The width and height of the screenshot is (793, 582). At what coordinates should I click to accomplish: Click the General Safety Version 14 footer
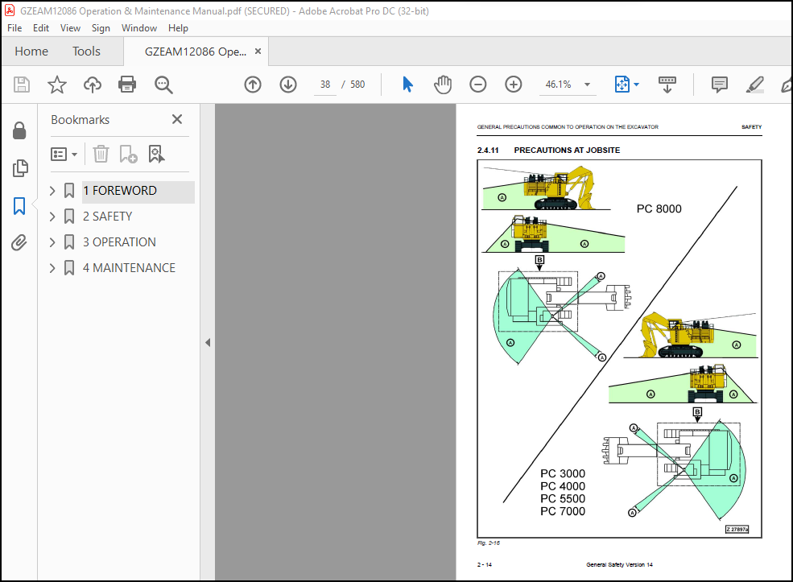click(x=620, y=565)
